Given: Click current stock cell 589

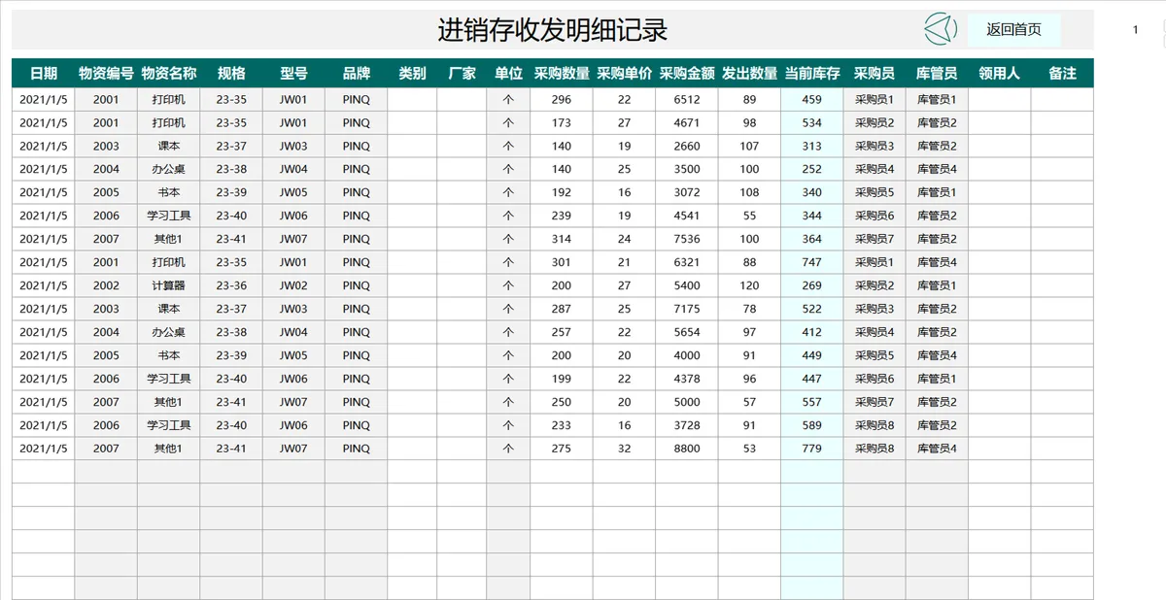Looking at the screenshot, I should point(812,425).
